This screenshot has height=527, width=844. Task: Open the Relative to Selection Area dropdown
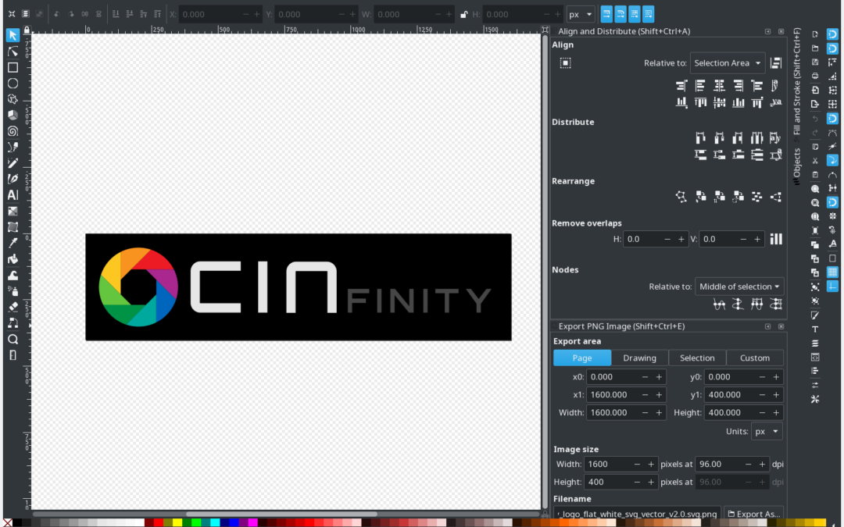coord(727,63)
